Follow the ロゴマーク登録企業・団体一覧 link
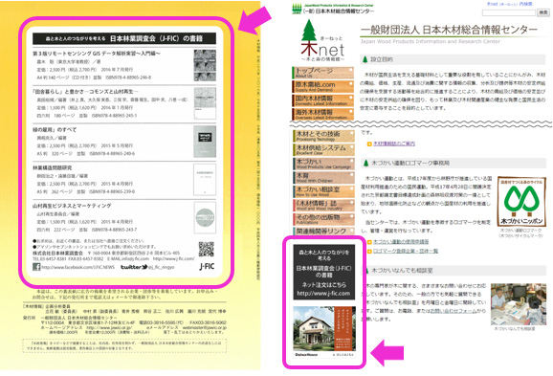 406,251
